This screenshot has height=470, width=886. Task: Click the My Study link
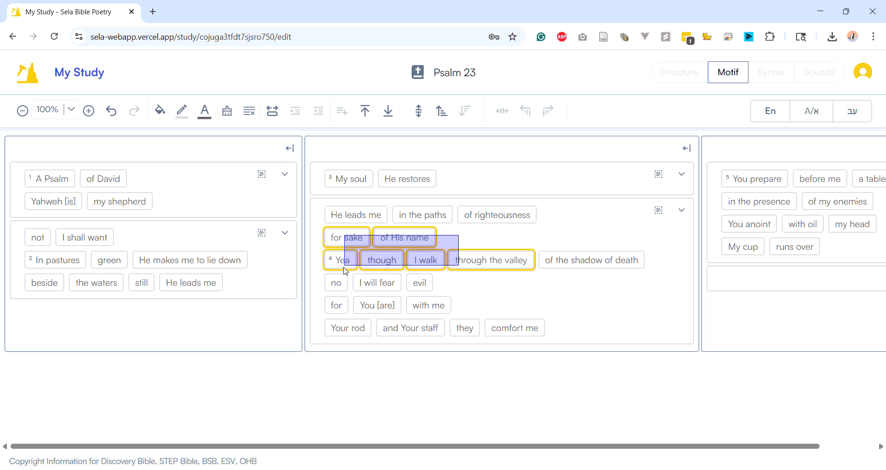[79, 72]
